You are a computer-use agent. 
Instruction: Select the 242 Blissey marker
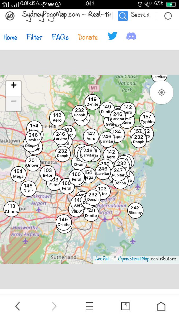pyautogui.click(x=135, y=210)
